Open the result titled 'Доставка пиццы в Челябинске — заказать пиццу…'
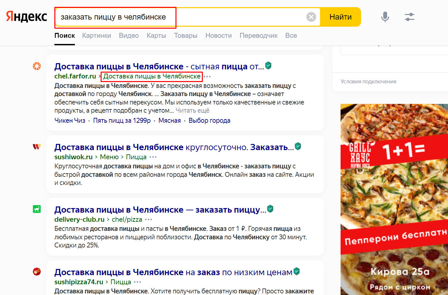Viewport: 448px width, 295px height. click(160, 210)
